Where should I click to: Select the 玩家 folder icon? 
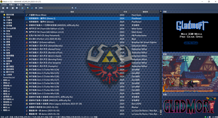pos(4,58)
